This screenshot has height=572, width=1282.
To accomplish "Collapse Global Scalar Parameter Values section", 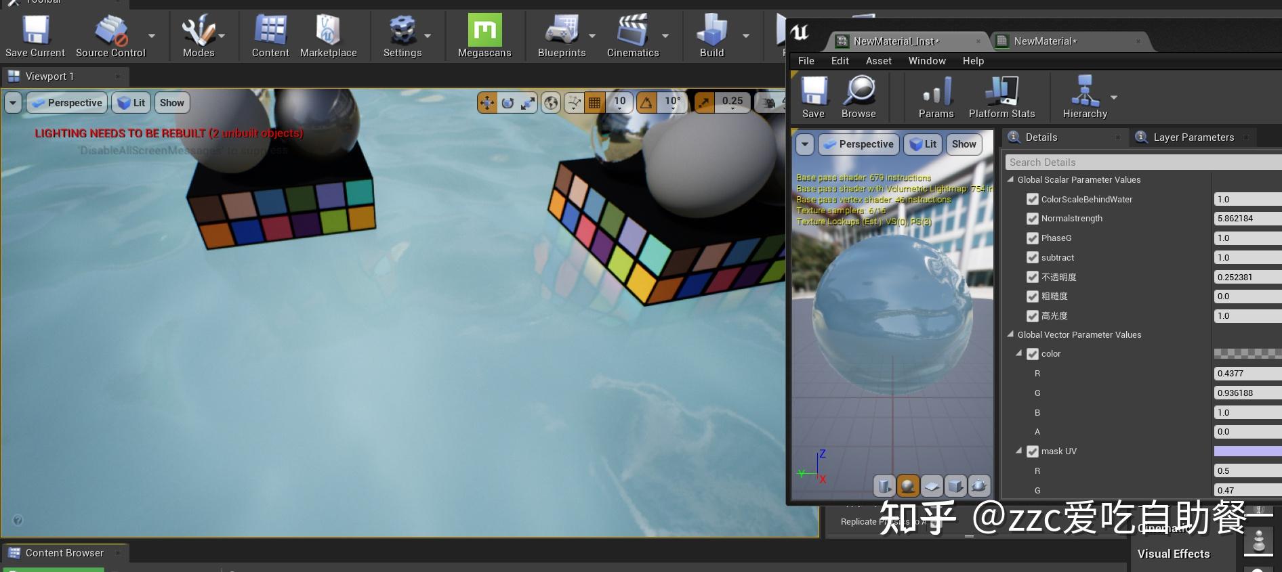I will point(1010,179).
